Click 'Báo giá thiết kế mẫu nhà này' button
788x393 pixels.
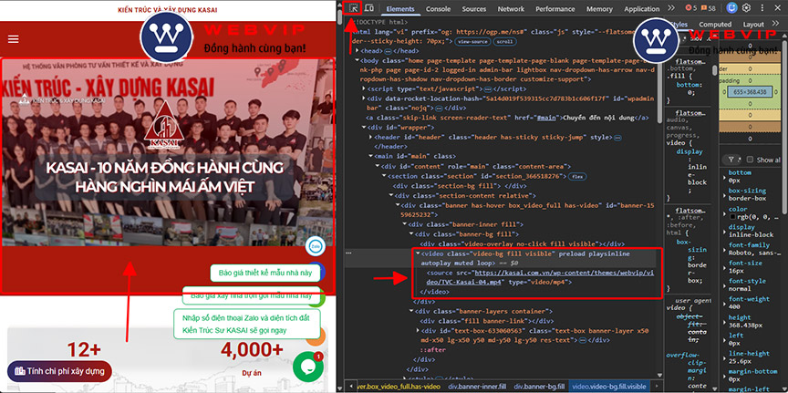click(x=264, y=273)
